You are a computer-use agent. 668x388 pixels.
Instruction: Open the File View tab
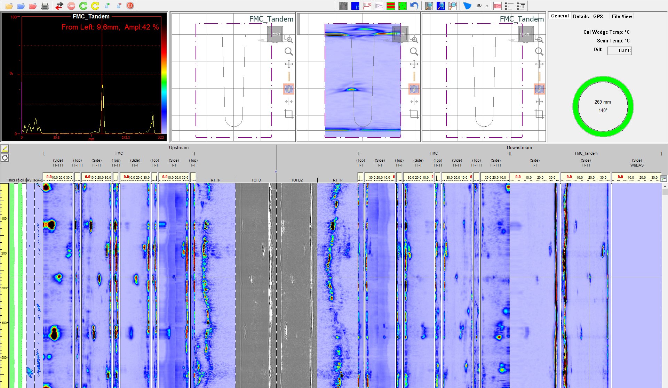(622, 16)
